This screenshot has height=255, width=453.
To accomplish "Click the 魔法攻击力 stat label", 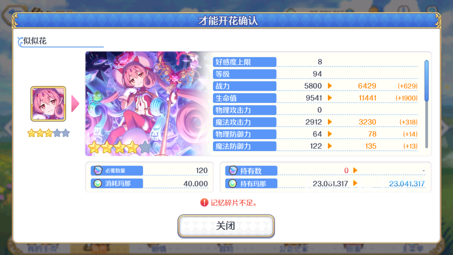I will pos(245,122).
